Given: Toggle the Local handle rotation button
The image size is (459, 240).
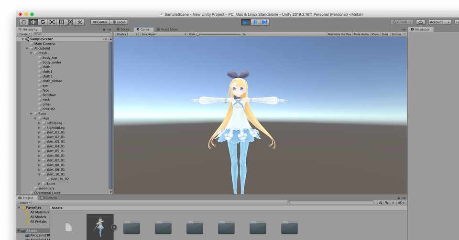Looking at the screenshot, I should pos(119,22).
